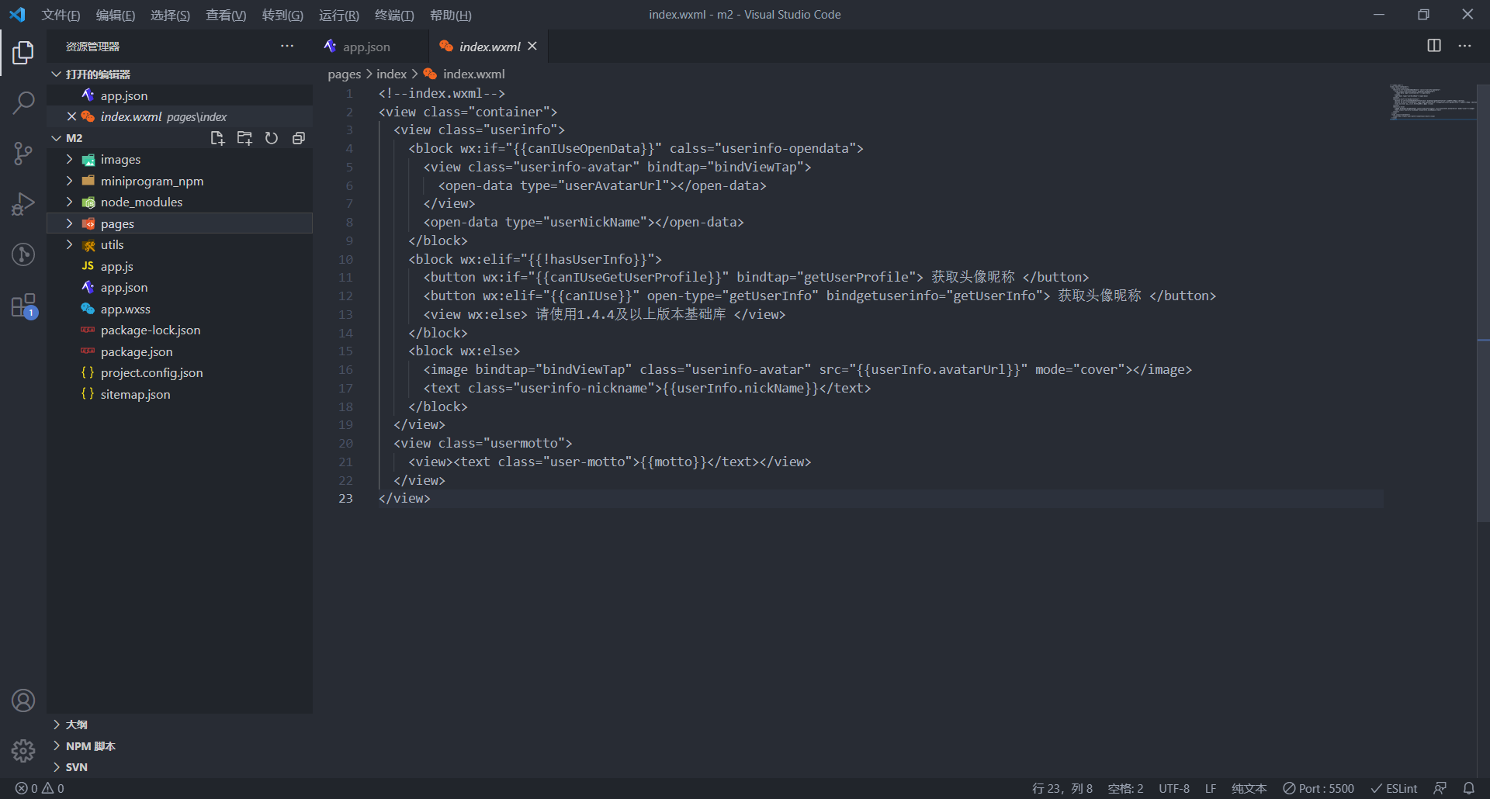Click 'pages' in the breadcrumb
The width and height of the screenshot is (1490, 799).
pyautogui.click(x=345, y=74)
